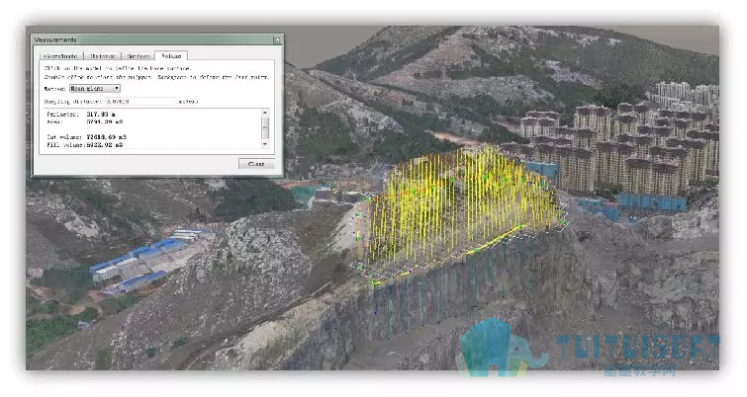
Task: Click the blue-roofed sheds in the model
Action: pyautogui.click(x=142, y=259)
